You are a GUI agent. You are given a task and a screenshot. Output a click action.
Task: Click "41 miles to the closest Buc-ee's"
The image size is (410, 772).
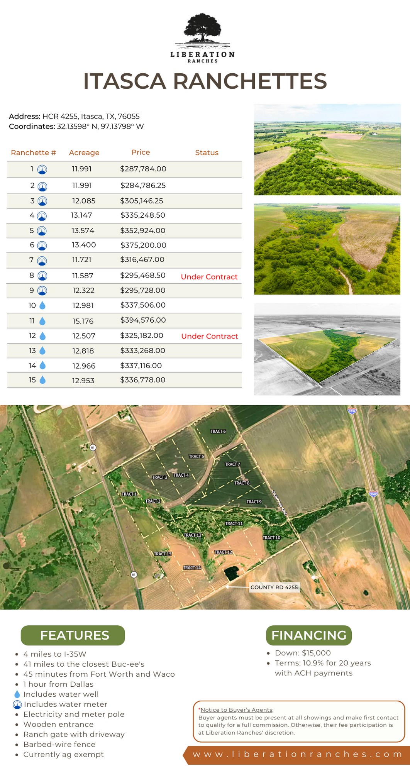pos(84,664)
